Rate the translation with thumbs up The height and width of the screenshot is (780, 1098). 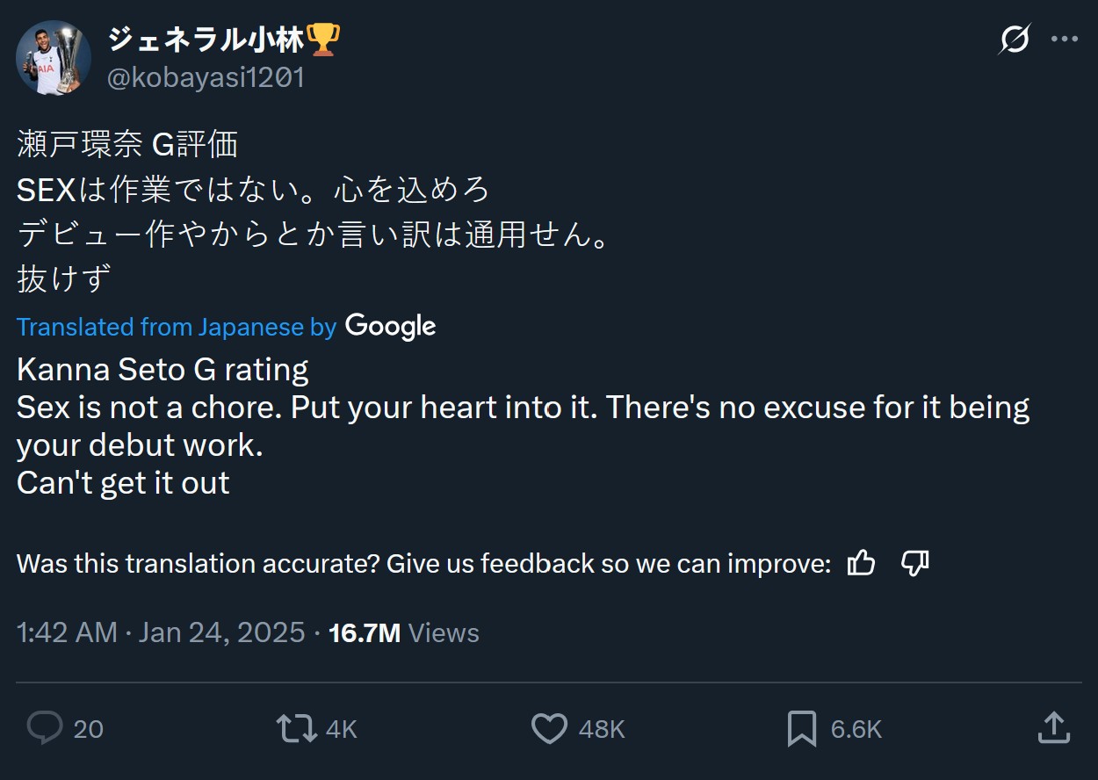(861, 563)
